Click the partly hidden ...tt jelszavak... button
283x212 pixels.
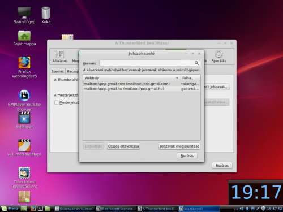click(217, 87)
